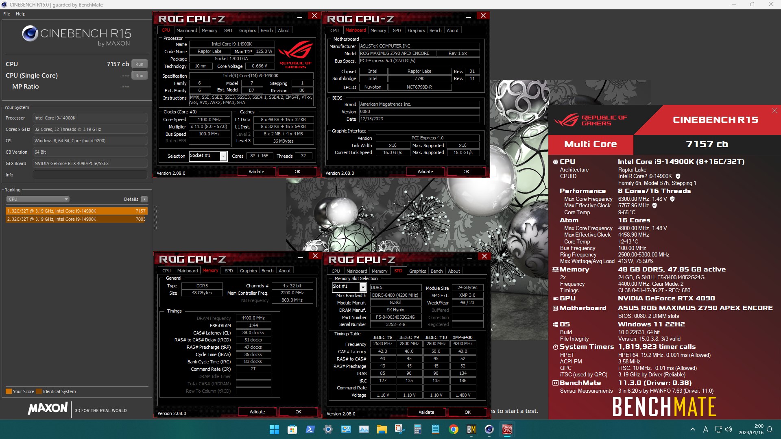Image resolution: width=781 pixels, height=439 pixels.
Task: Click the XMP-8400 column header in Timings Table
Action: pyautogui.click(x=462, y=337)
